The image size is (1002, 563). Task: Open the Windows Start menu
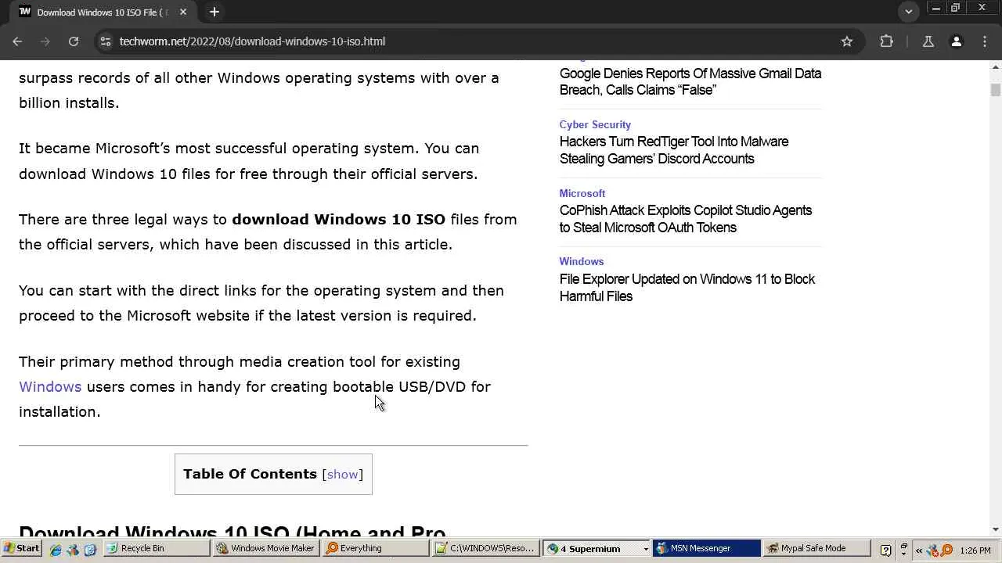coord(21,548)
